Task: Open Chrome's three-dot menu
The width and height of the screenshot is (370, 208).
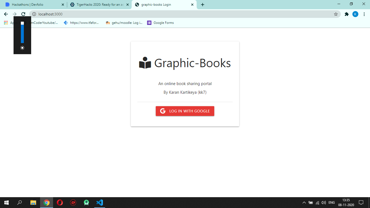Action: point(364,14)
